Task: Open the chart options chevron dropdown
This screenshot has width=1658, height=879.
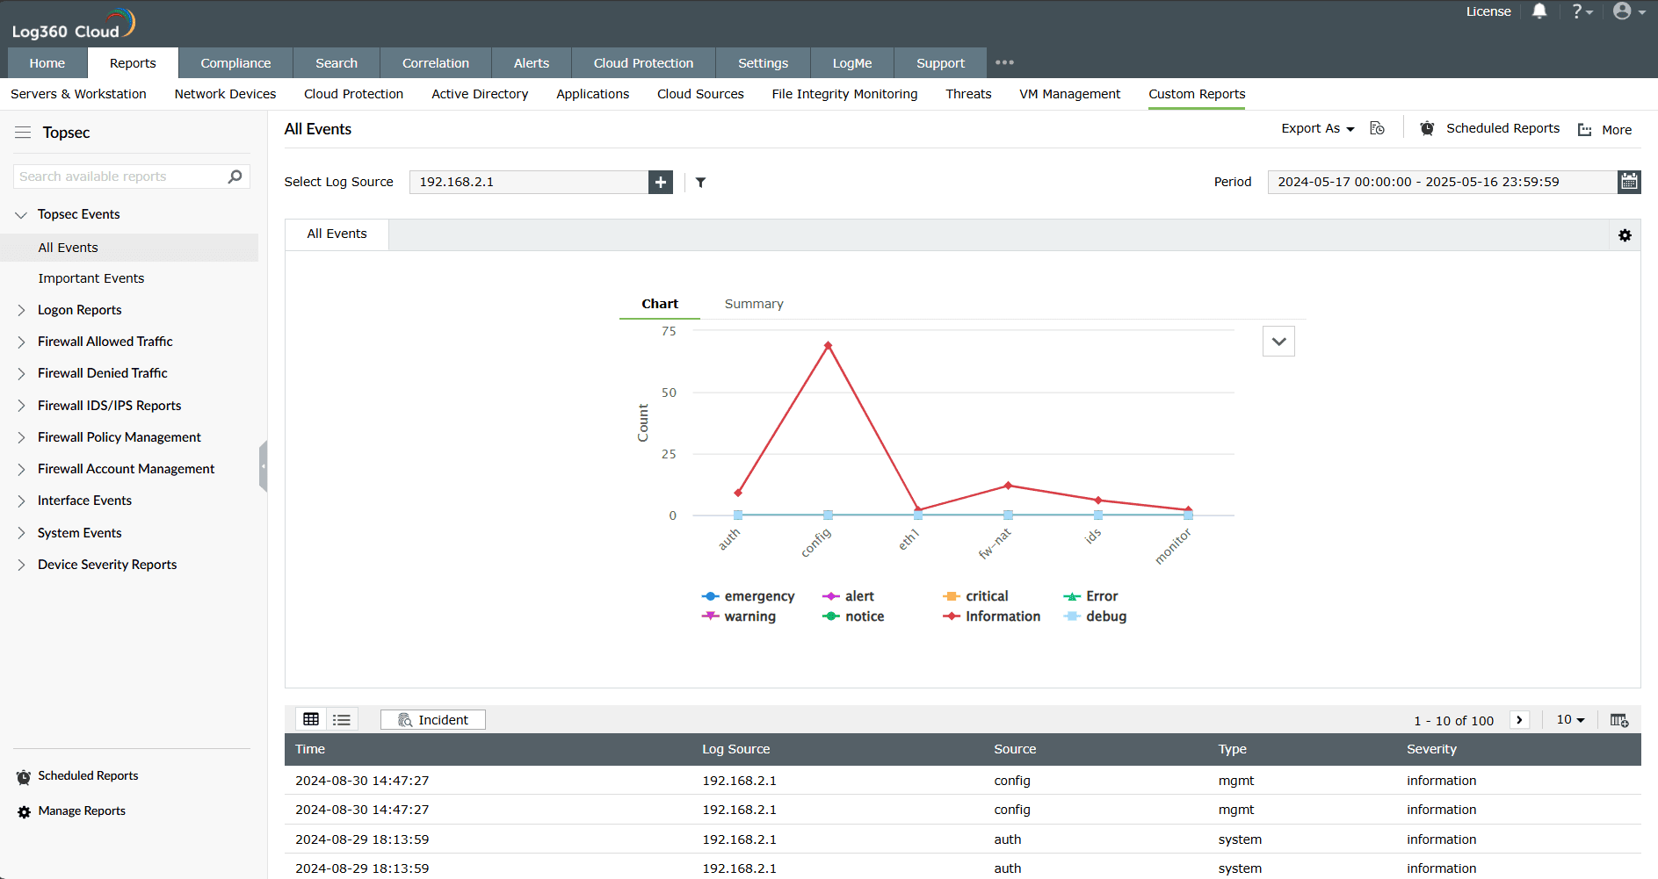Action: (x=1278, y=342)
